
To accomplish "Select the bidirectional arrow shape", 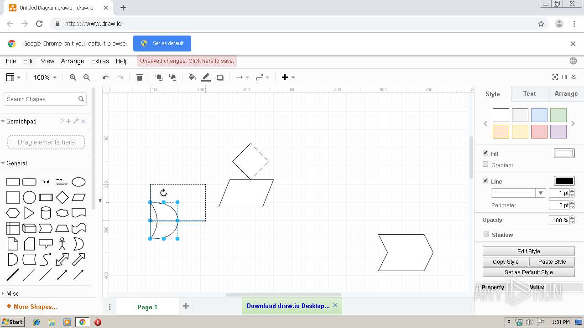I will [62, 259].
